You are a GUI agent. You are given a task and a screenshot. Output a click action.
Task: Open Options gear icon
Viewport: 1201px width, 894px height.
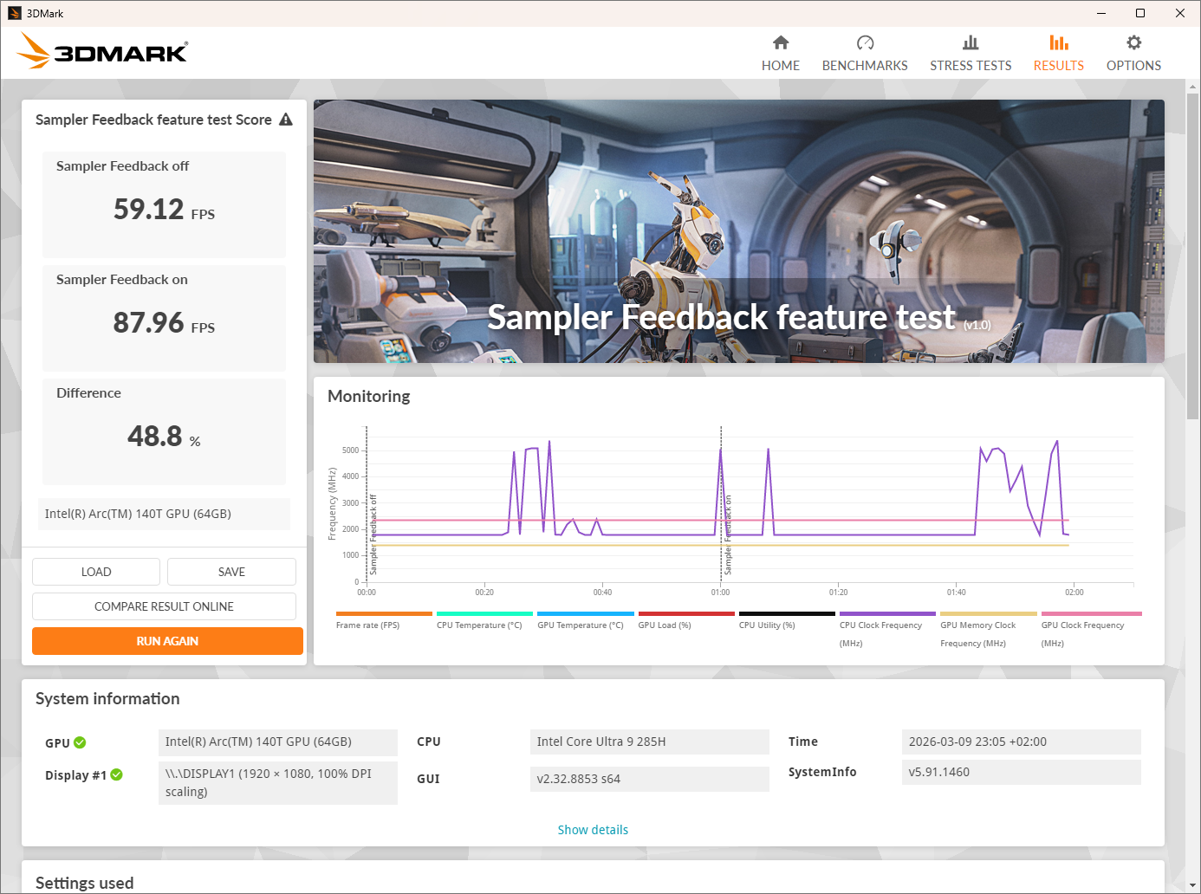point(1133,43)
